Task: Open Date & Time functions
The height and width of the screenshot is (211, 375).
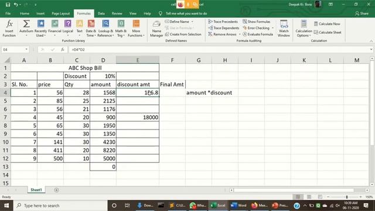Action: pos(91,28)
